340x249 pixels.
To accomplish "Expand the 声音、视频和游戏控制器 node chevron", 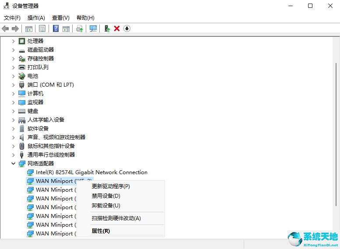I will (14, 137).
